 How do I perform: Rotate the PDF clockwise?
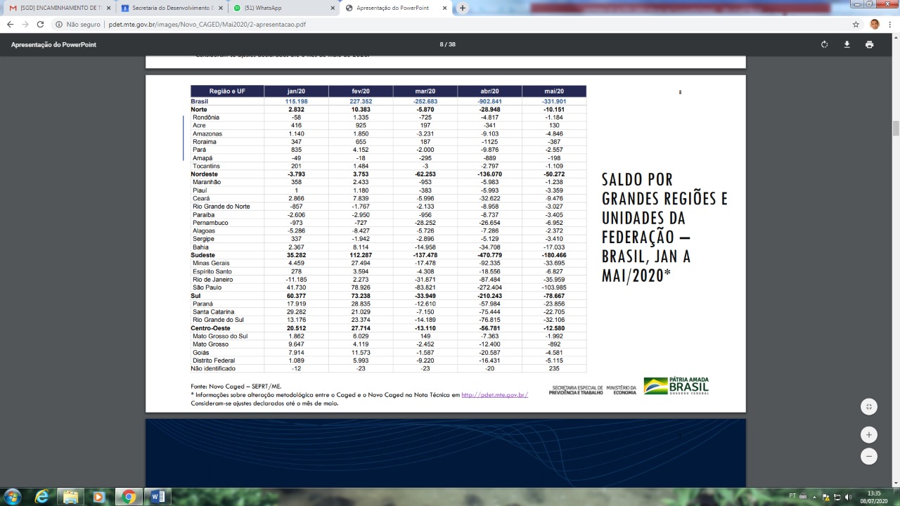pyautogui.click(x=824, y=44)
